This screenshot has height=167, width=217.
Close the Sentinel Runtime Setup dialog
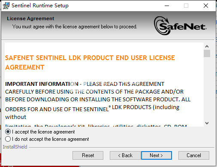pyautogui.click(x=206, y=6)
